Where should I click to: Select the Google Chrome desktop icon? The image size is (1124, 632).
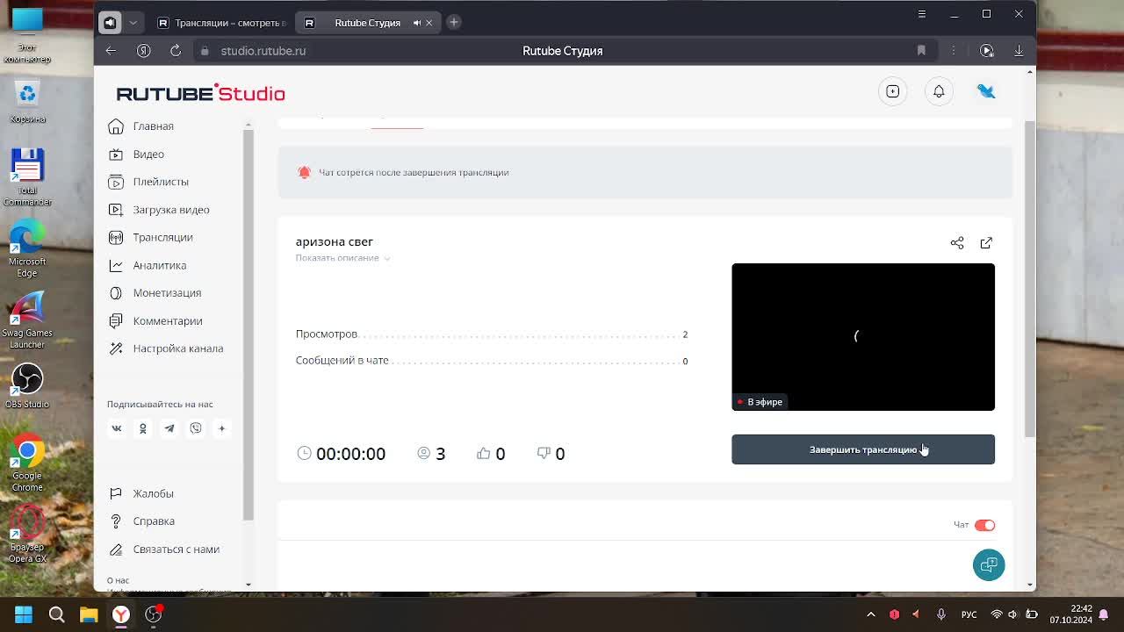pos(27,463)
